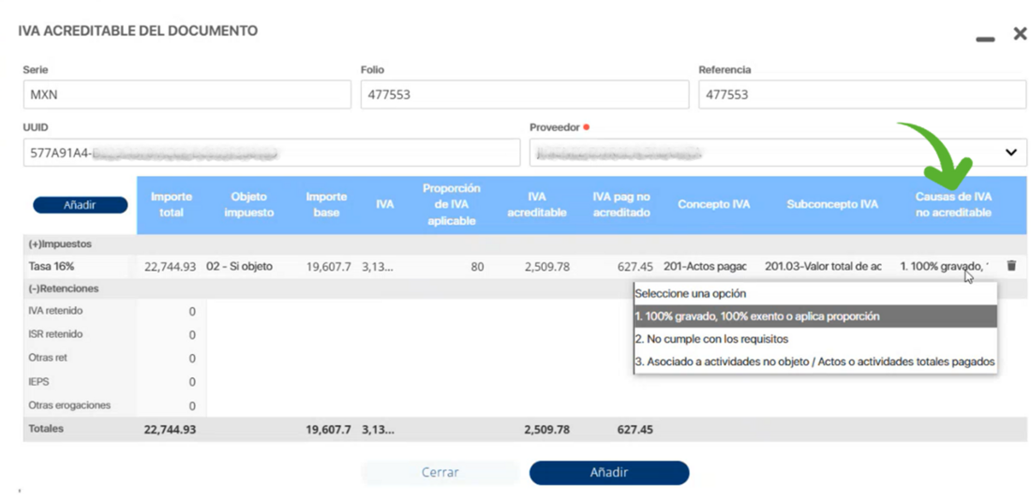Open Causas de IVA no acreditable dropdown
Viewport: 1031px width, 500px height.
943,267
